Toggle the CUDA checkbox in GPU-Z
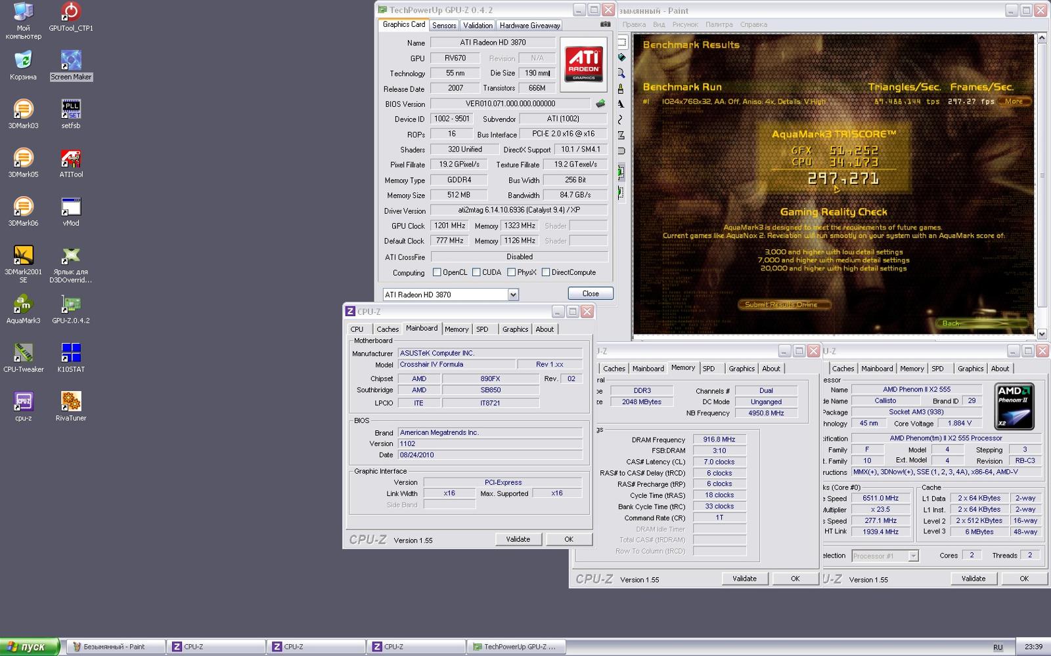 [476, 272]
